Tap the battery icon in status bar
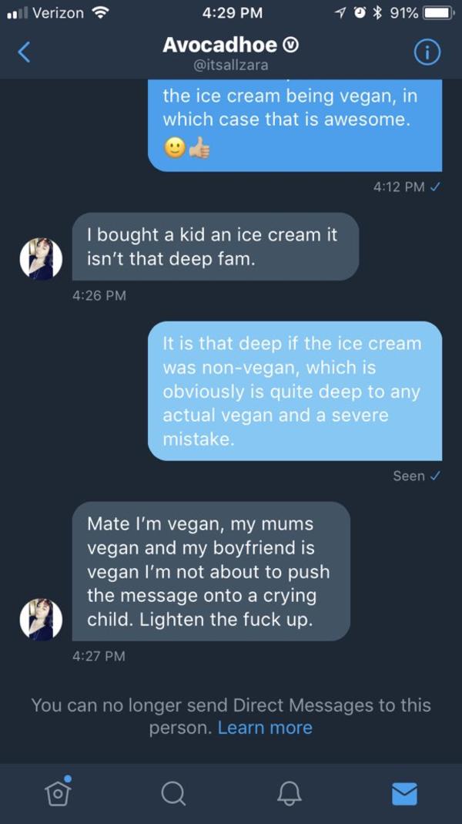462x824 pixels. (x=439, y=12)
